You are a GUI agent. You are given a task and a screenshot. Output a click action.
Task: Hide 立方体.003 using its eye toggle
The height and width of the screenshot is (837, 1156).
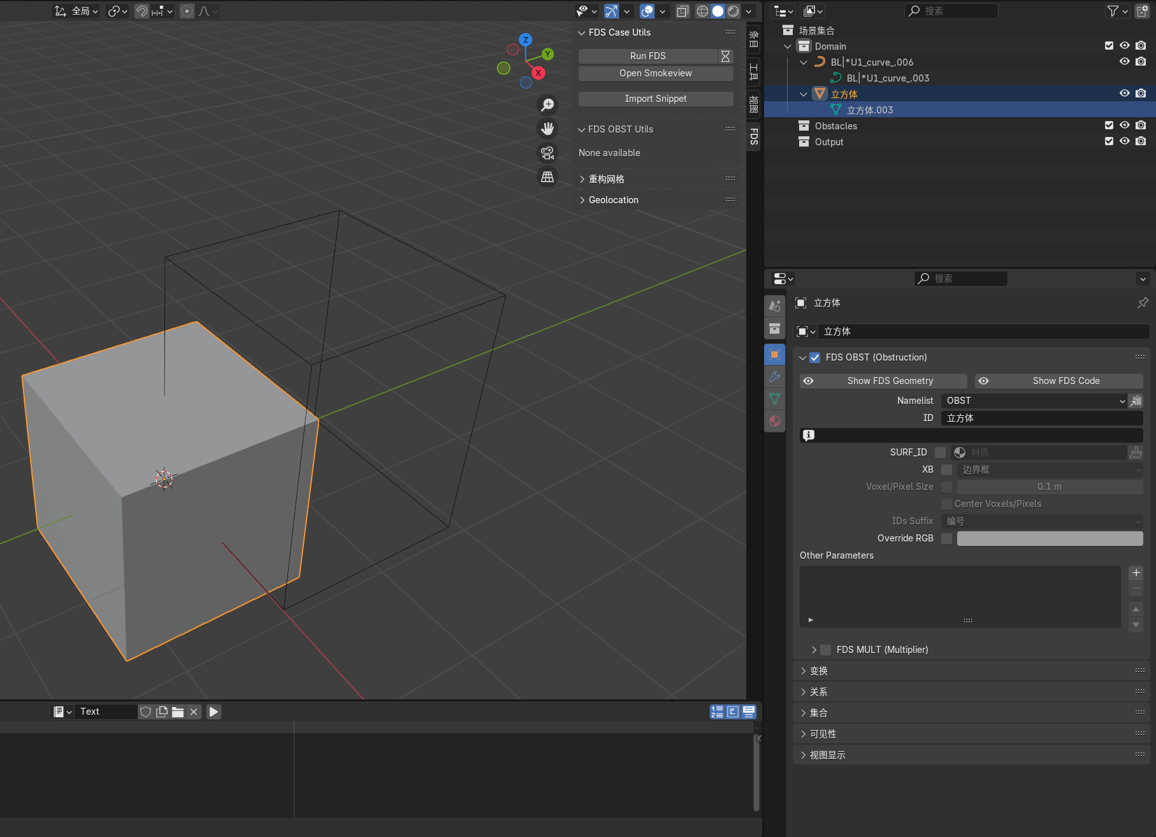1124,109
